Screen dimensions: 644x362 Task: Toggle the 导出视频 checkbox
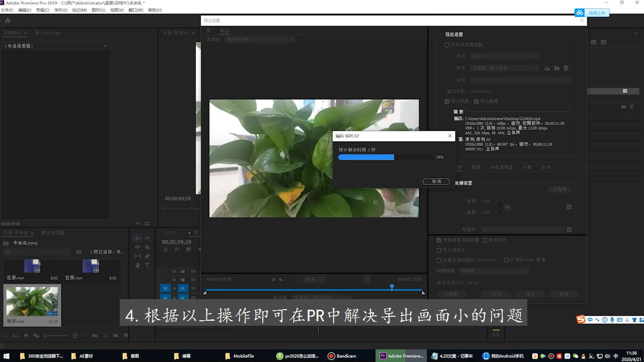click(x=447, y=101)
